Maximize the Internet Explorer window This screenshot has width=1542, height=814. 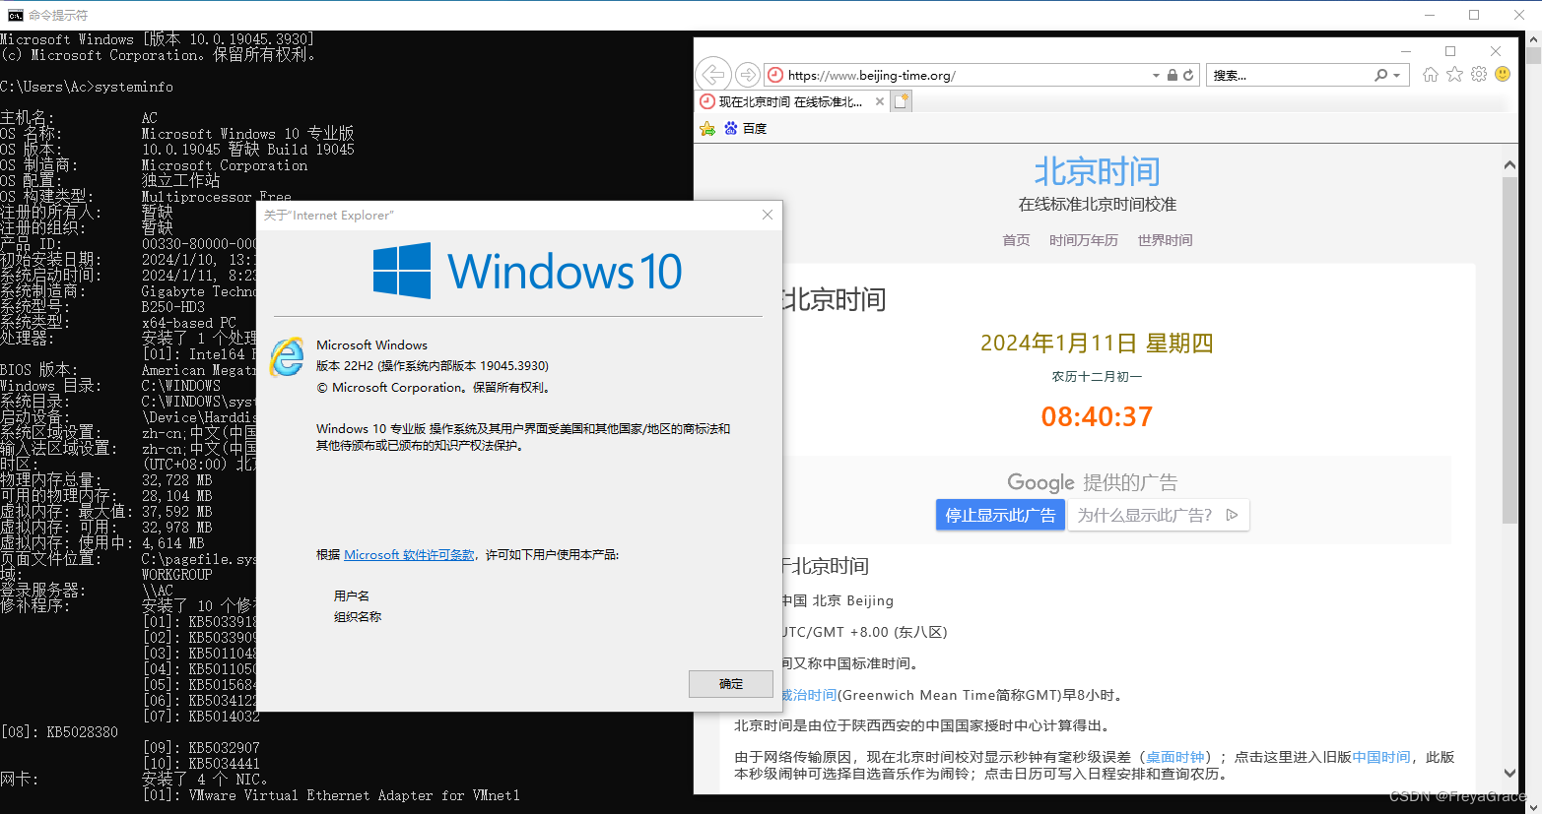pyautogui.click(x=1450, y=51)
